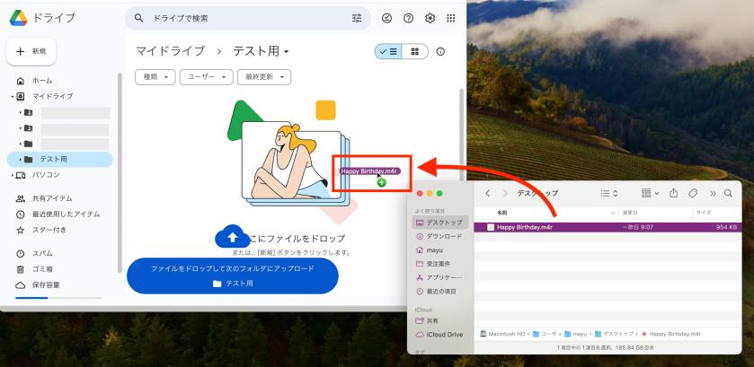754x367 pixels.
Task: Click the 新規 new button
Action: (x=32, y=52)
